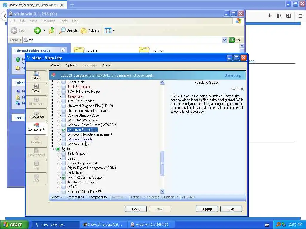Screen dimensions: 306x229
Task: Select the Components section in vLite sidebar
Action: pyautogui.click(x=36, y=127)
